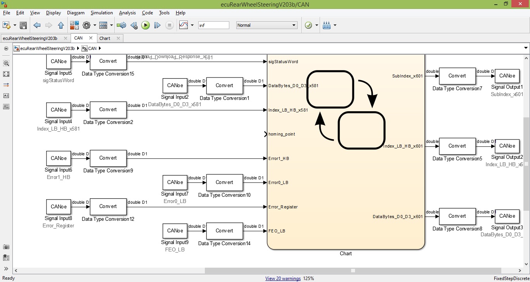Toggle sample time display arrows icon

[6, 85]
